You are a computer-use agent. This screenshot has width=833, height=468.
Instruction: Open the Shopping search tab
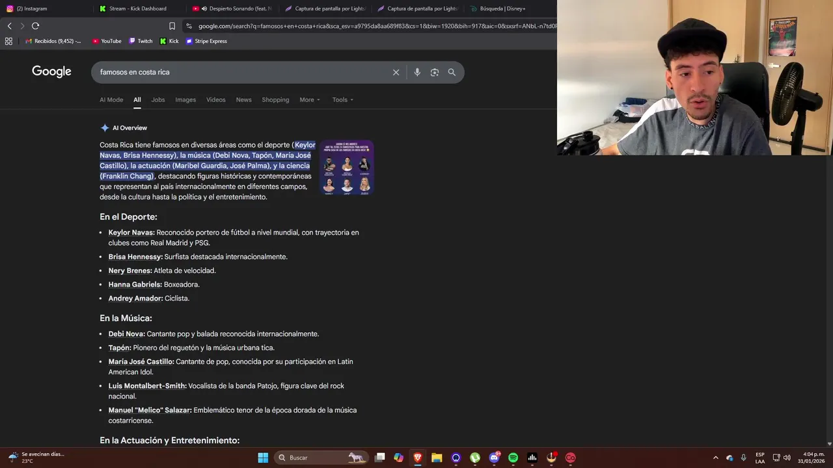tap(275, 99)
